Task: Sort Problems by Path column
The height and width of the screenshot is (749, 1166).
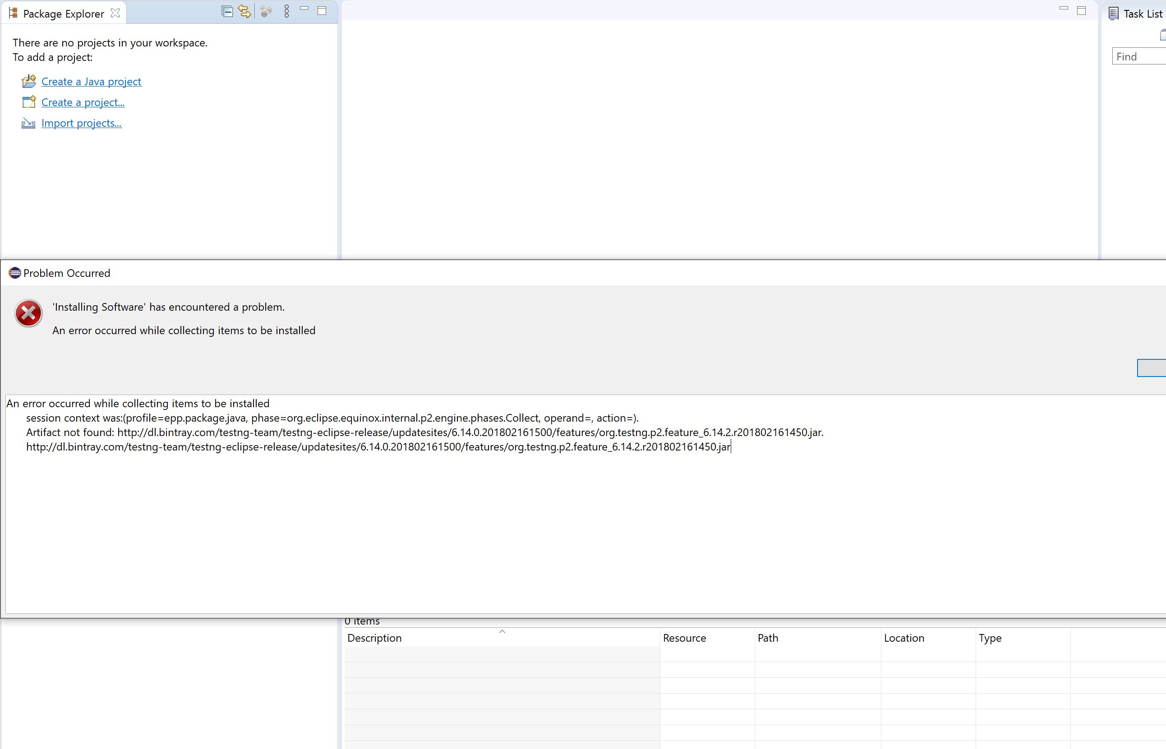Action: [x=817, y=638]
